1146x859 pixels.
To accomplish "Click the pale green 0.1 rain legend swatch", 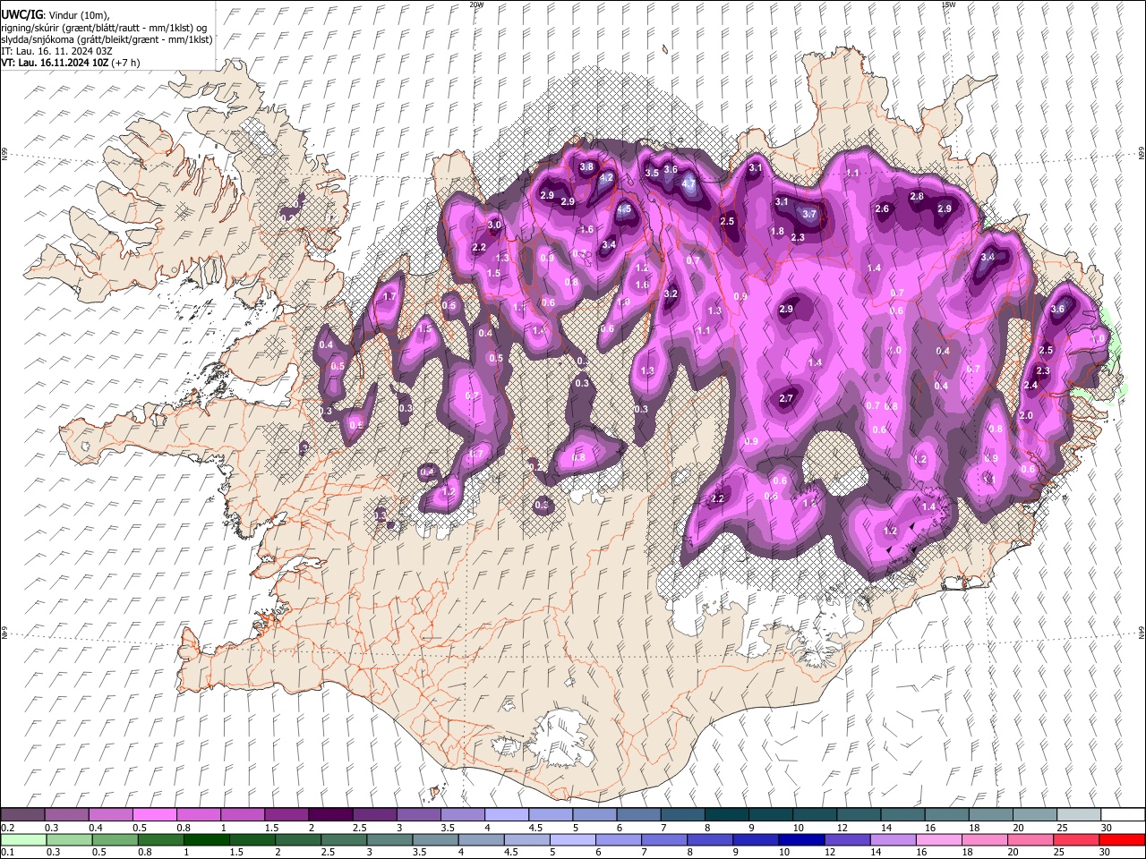I will tap(22, 839).
